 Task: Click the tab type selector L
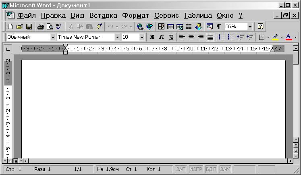click(x=8, y=49)
